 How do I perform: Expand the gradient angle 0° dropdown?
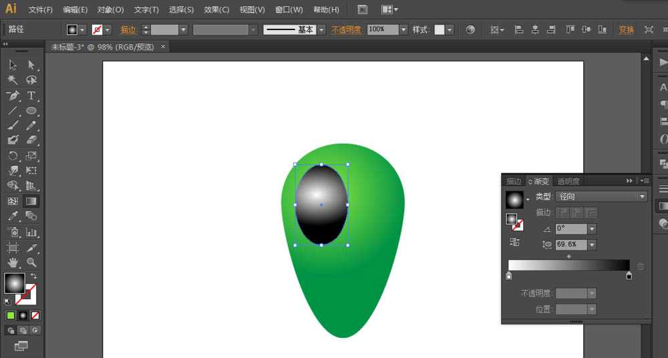tap(592, 229)
